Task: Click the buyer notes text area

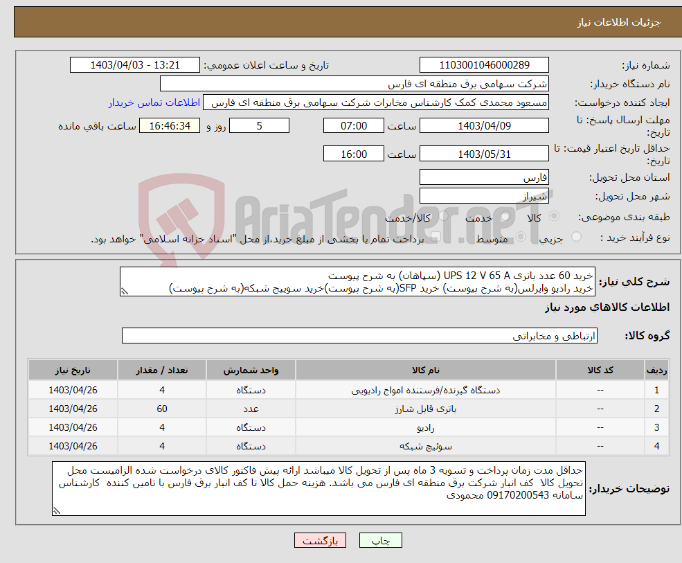Action: pos(318,489)
